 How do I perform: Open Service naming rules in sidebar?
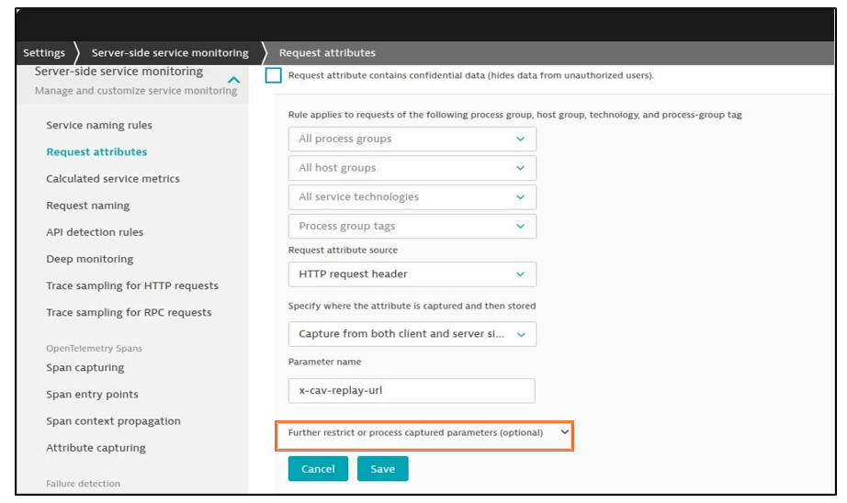point(99,125)
